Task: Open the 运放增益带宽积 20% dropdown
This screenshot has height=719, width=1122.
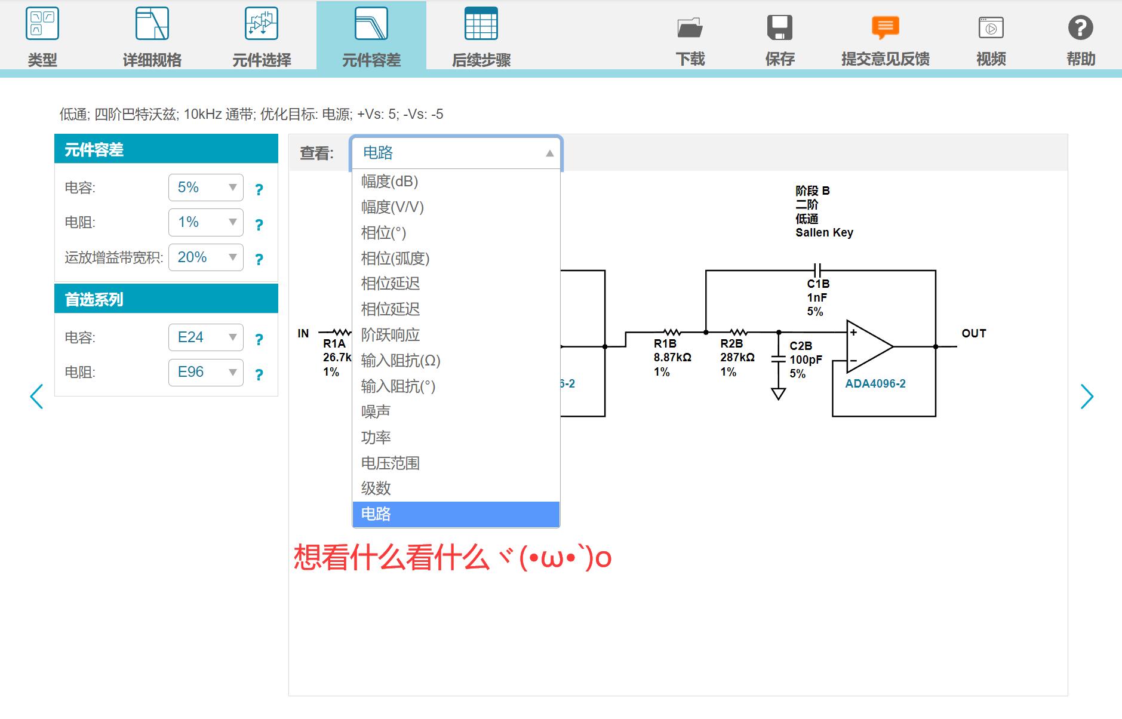Action: pyautogui.click(x=206, y=257)
